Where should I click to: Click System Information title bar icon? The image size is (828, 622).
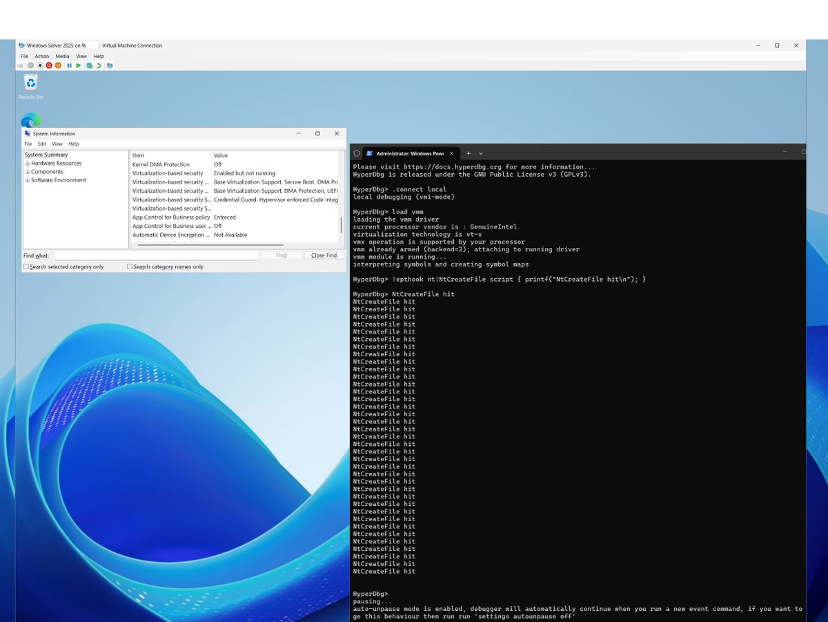coord(28,133)
